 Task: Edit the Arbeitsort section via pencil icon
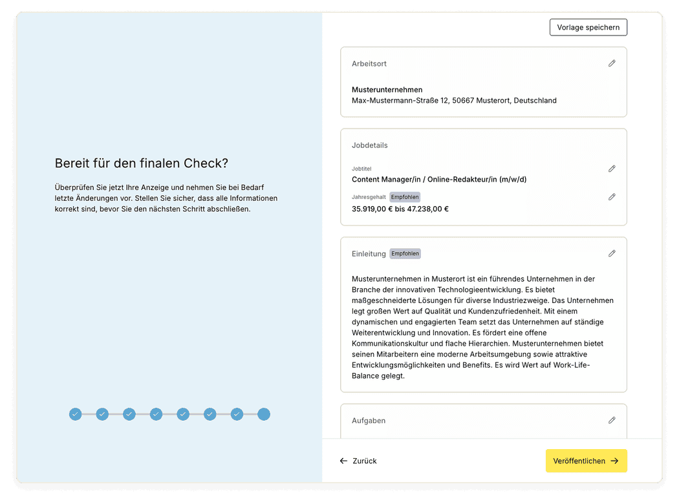pyautogui.click(x=612, y=63)
